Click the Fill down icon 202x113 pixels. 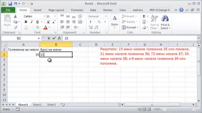pos(144,22)
